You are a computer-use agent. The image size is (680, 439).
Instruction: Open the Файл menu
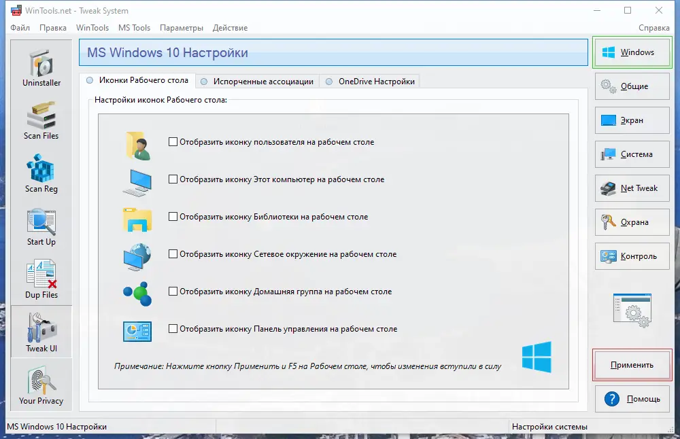click(20, 28)
